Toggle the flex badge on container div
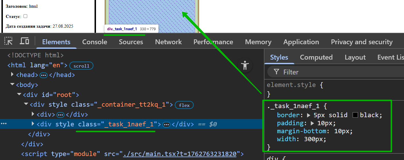Image resolution: width=404 pixels, height=160 pixels. (x=184, y=105)
